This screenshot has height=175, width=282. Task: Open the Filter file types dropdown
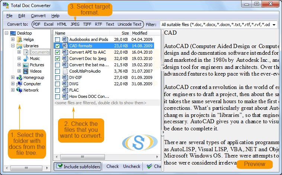[x=274, y=25]
